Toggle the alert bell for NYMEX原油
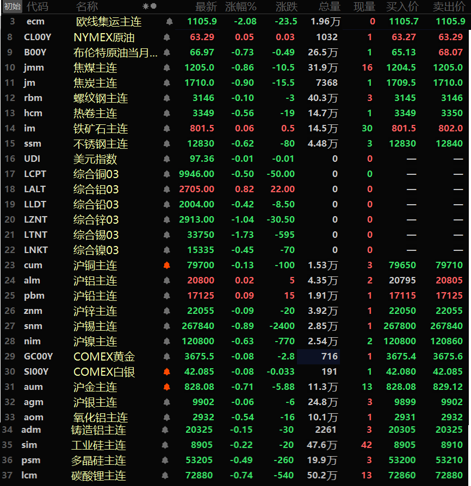The width and height of the screenshot is (471, 486). click(166, 37)
